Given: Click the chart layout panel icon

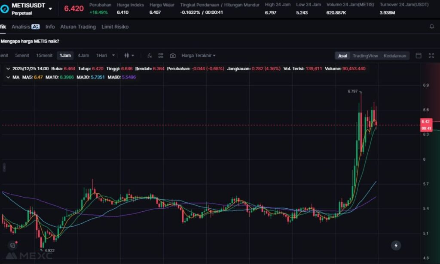Looking at the screenshot, I should tap(419, 56).
